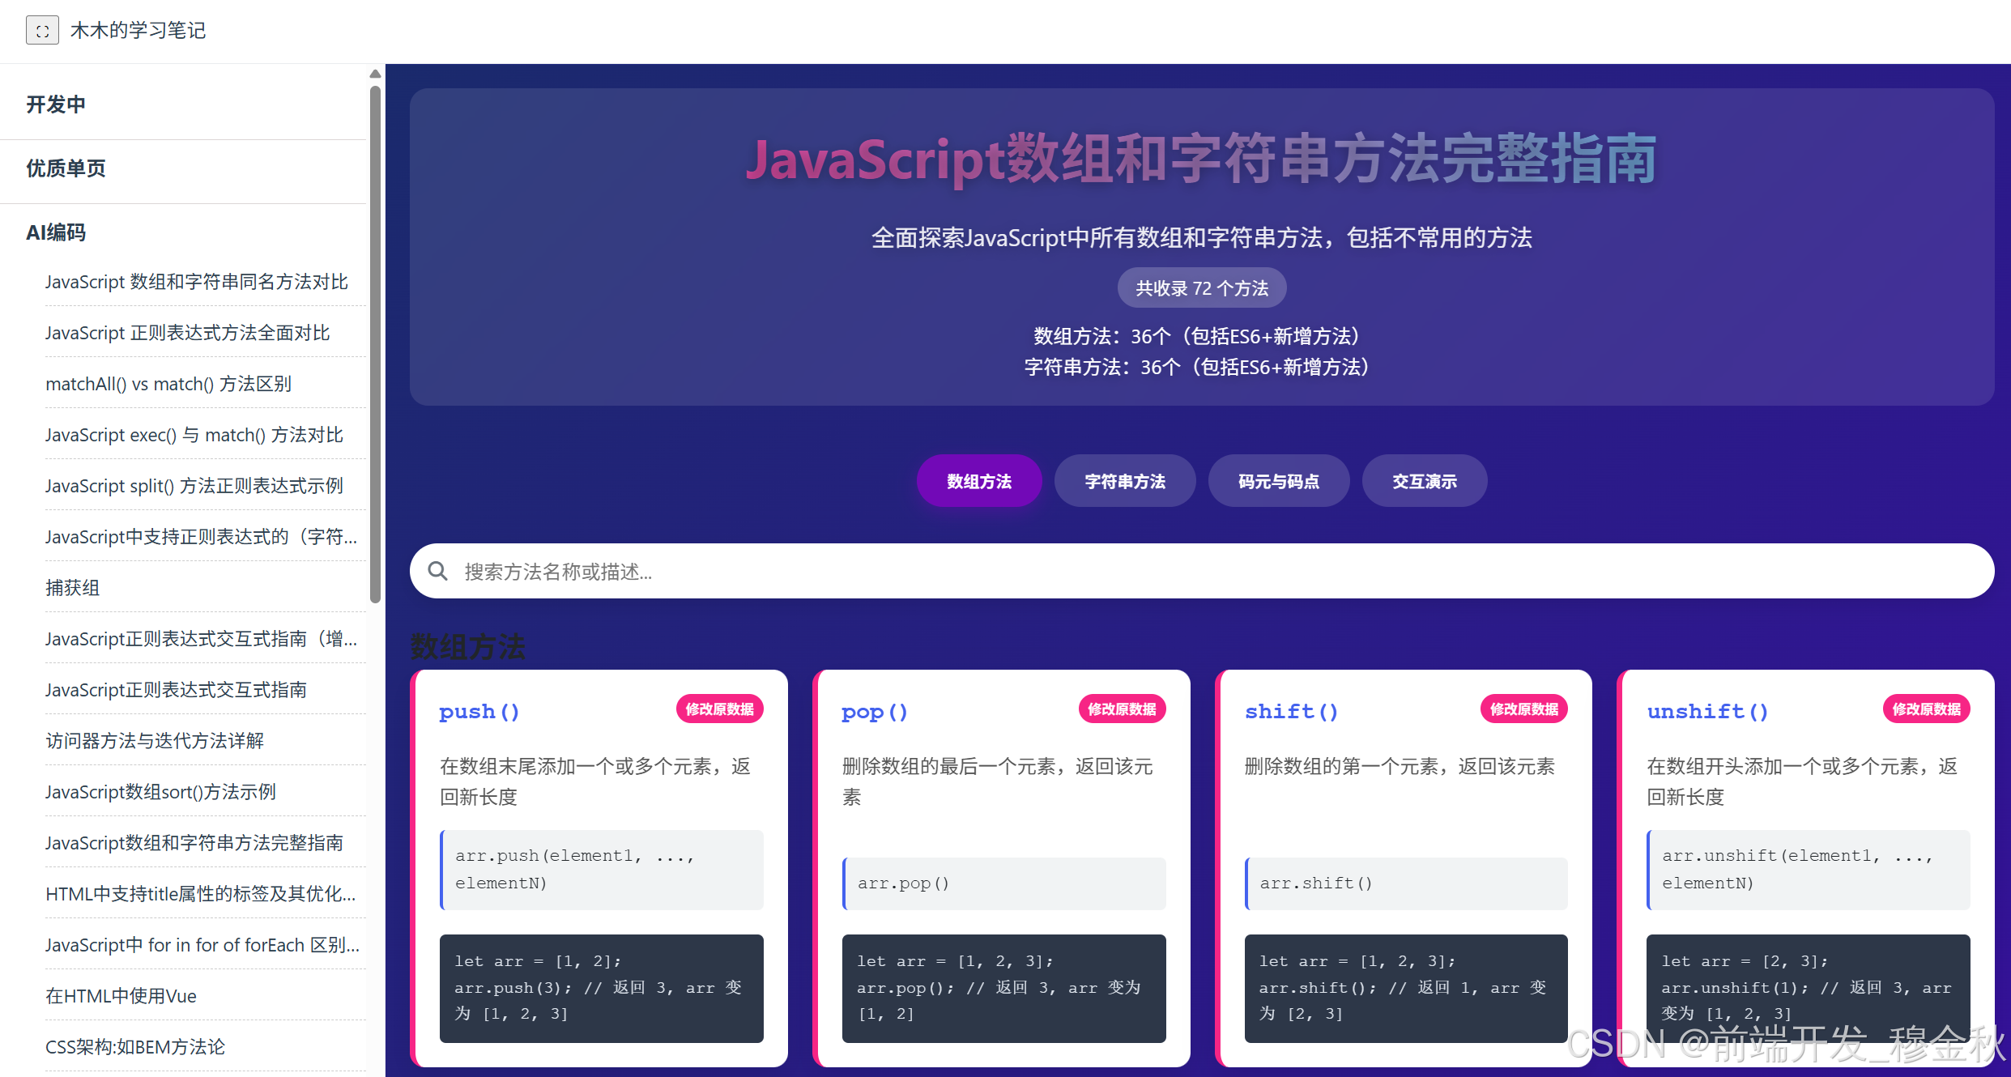Open JavaScript数组sort()方法示例 link
The height and width of the screenshot is (1077, 2011).
click(160, 792)
